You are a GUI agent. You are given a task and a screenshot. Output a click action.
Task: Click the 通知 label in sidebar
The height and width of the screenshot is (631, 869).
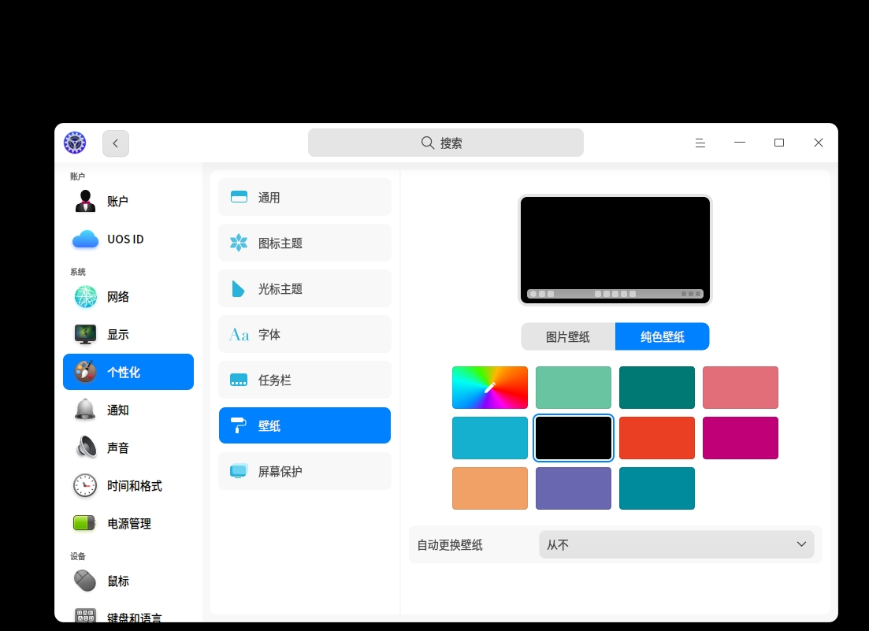[117, 410]
